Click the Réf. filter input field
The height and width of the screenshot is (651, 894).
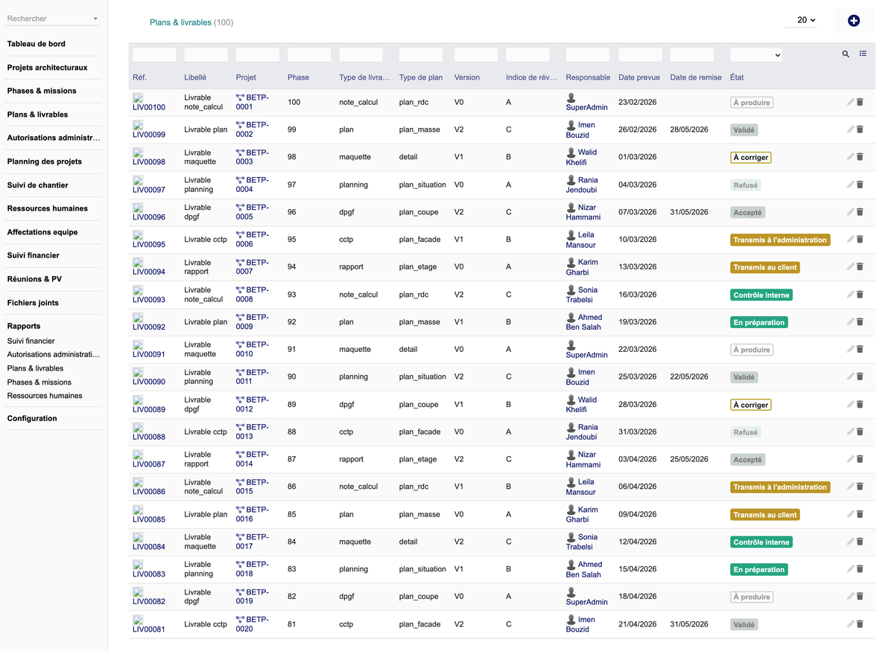coord(154,54)
